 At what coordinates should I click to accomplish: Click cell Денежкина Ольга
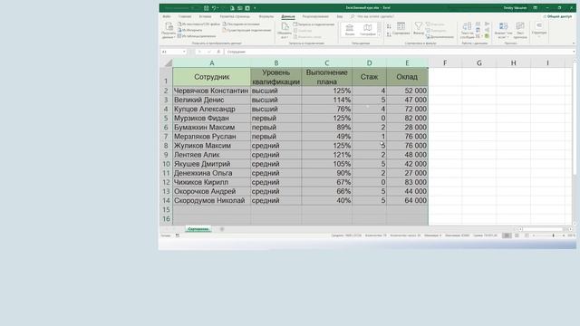point(211,173)
